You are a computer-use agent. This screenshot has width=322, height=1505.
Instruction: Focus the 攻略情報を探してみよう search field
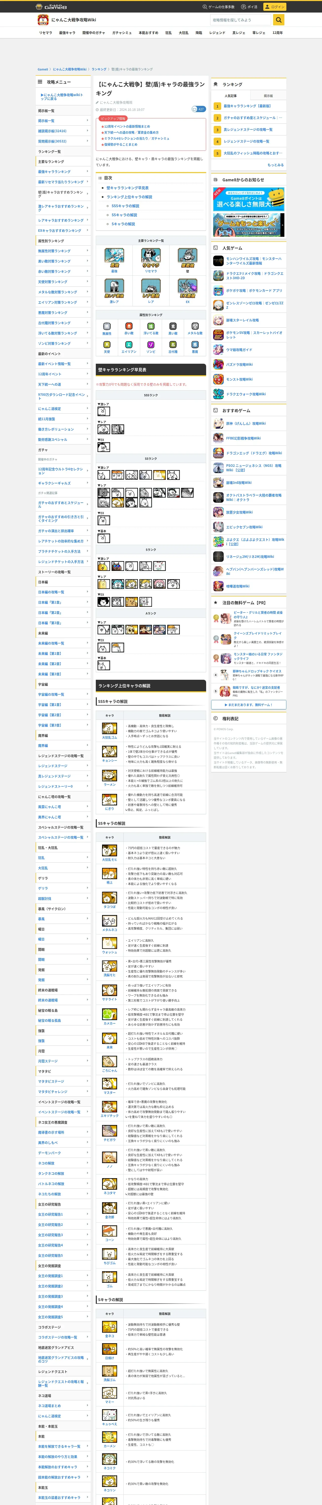(241, 20)
